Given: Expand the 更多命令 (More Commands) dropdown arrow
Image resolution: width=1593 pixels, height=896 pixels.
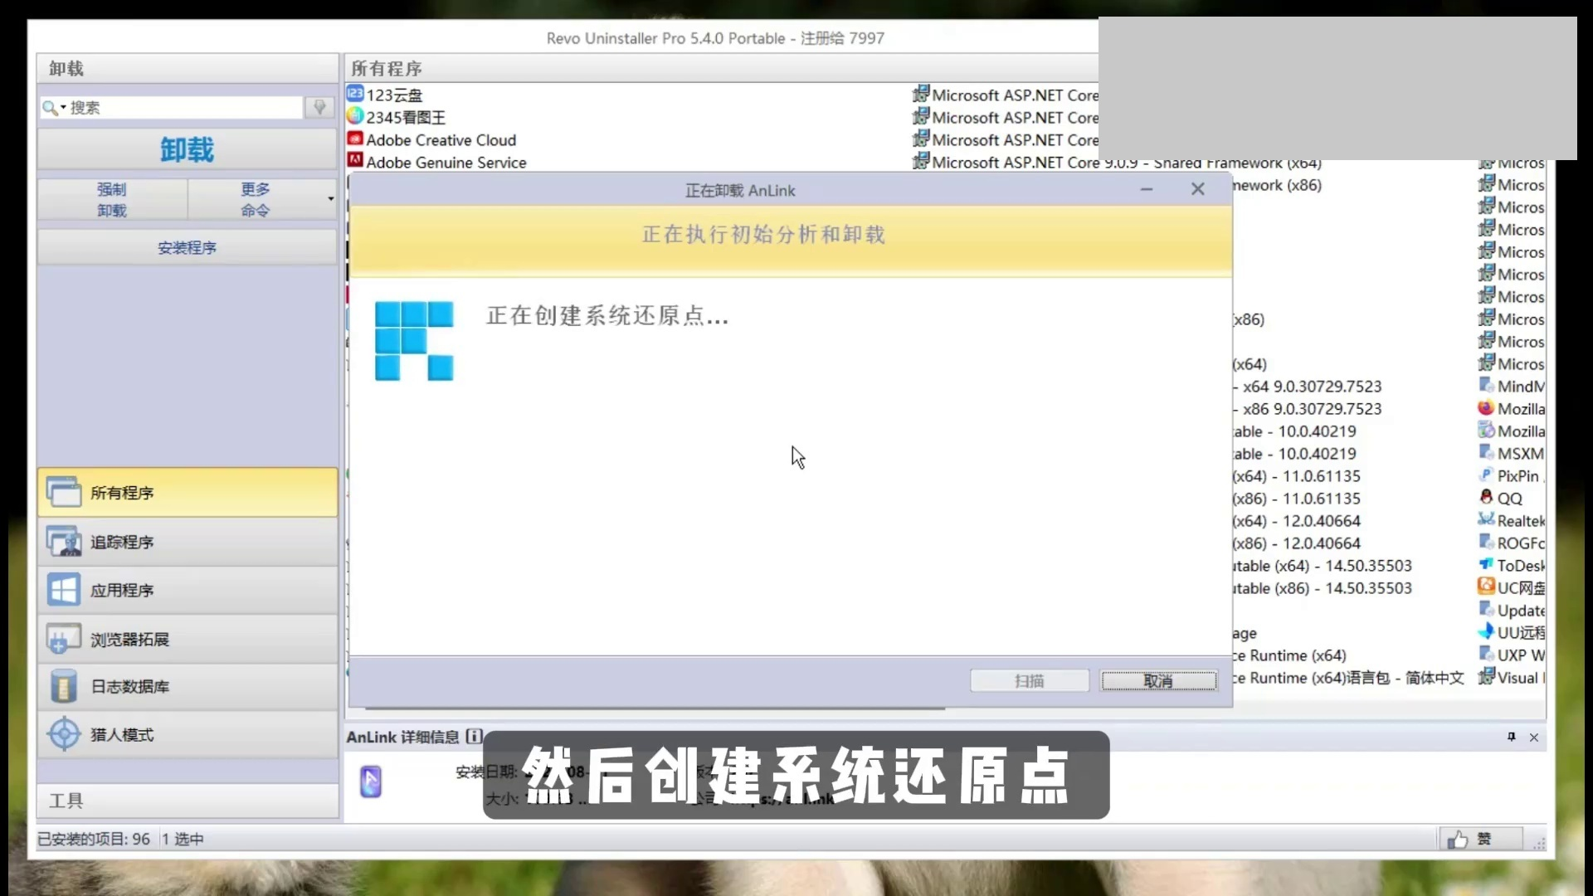Looking at the screenshot, I should [x=329, y=199].
